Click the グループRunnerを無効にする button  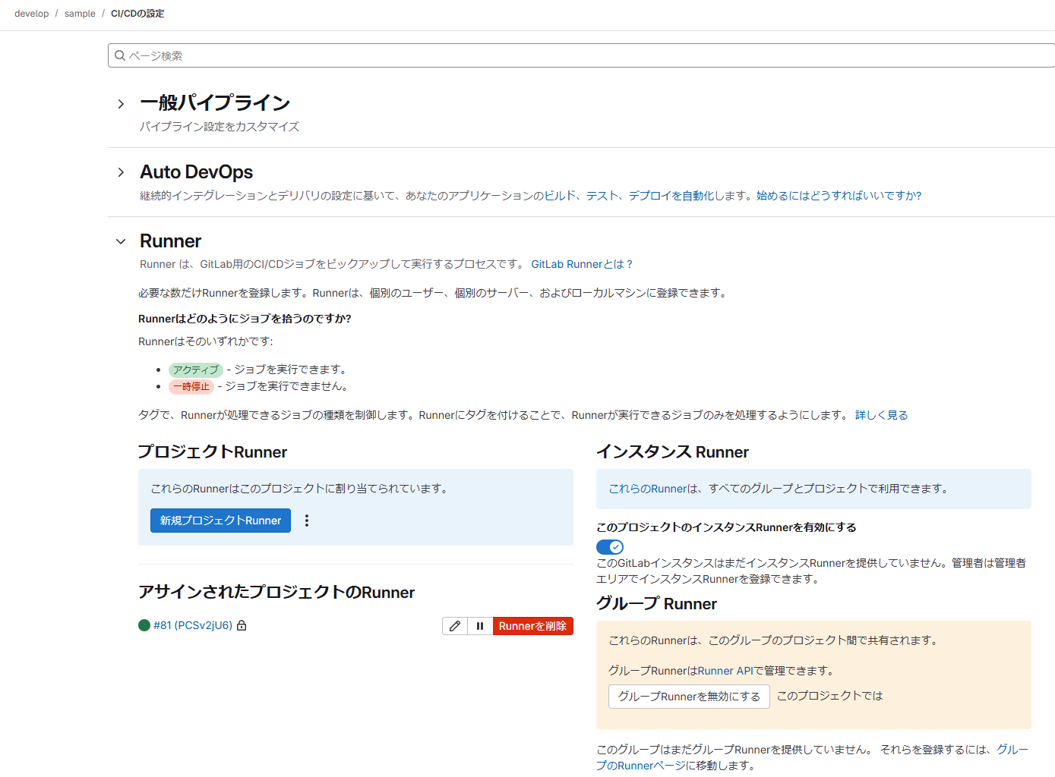click(x=688, y=696)
